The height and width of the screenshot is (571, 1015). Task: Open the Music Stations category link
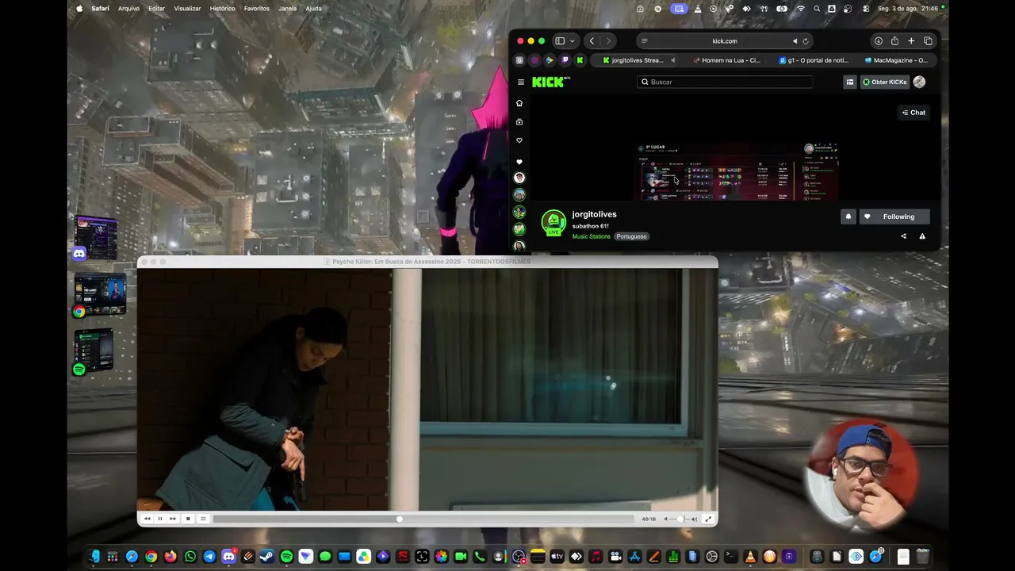click(x=592, y=236)
